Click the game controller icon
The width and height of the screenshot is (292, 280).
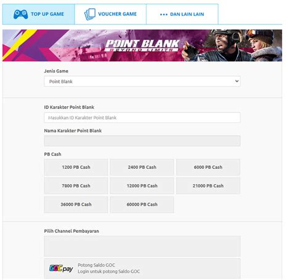pyautogui.click(x=20, y=14)
